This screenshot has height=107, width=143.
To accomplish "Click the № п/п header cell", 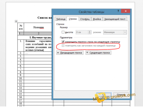I will tap(21, 27).
